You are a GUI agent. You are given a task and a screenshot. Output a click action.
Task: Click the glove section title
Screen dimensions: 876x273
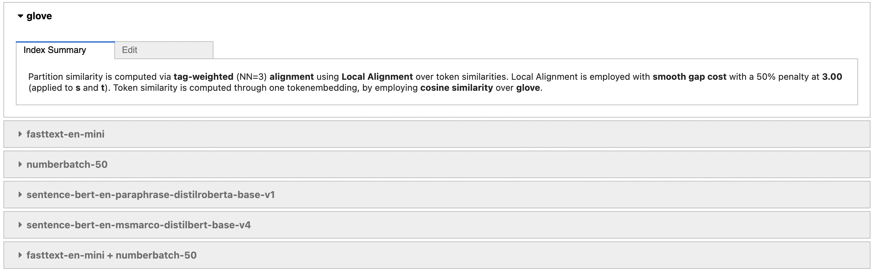click(x=39, y=16)
